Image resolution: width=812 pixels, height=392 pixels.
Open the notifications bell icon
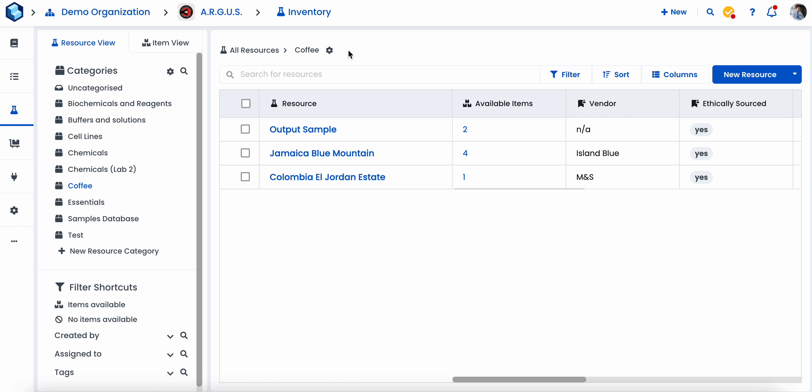(x=771, y=12)
